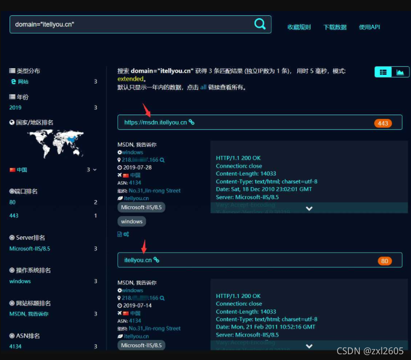Expand the 中国 country chevron
This screenshot has width=411, height=360.
pos(95,169)
